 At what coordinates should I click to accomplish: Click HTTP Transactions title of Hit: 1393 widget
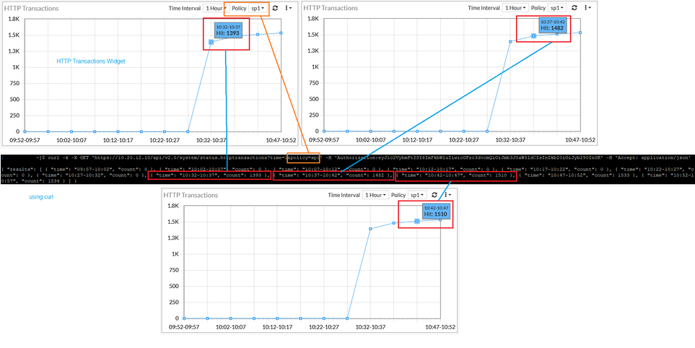click(32, 9)
